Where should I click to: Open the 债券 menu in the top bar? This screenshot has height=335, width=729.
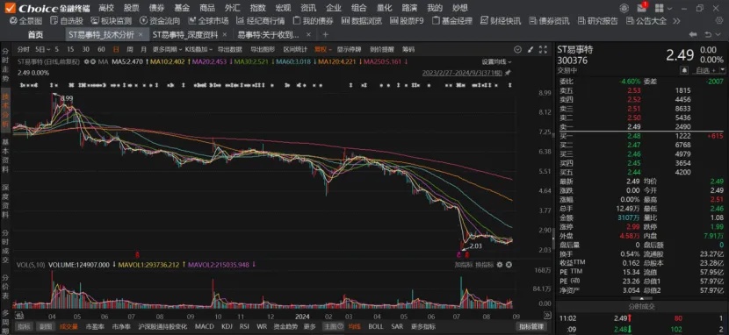pos(156,8)
